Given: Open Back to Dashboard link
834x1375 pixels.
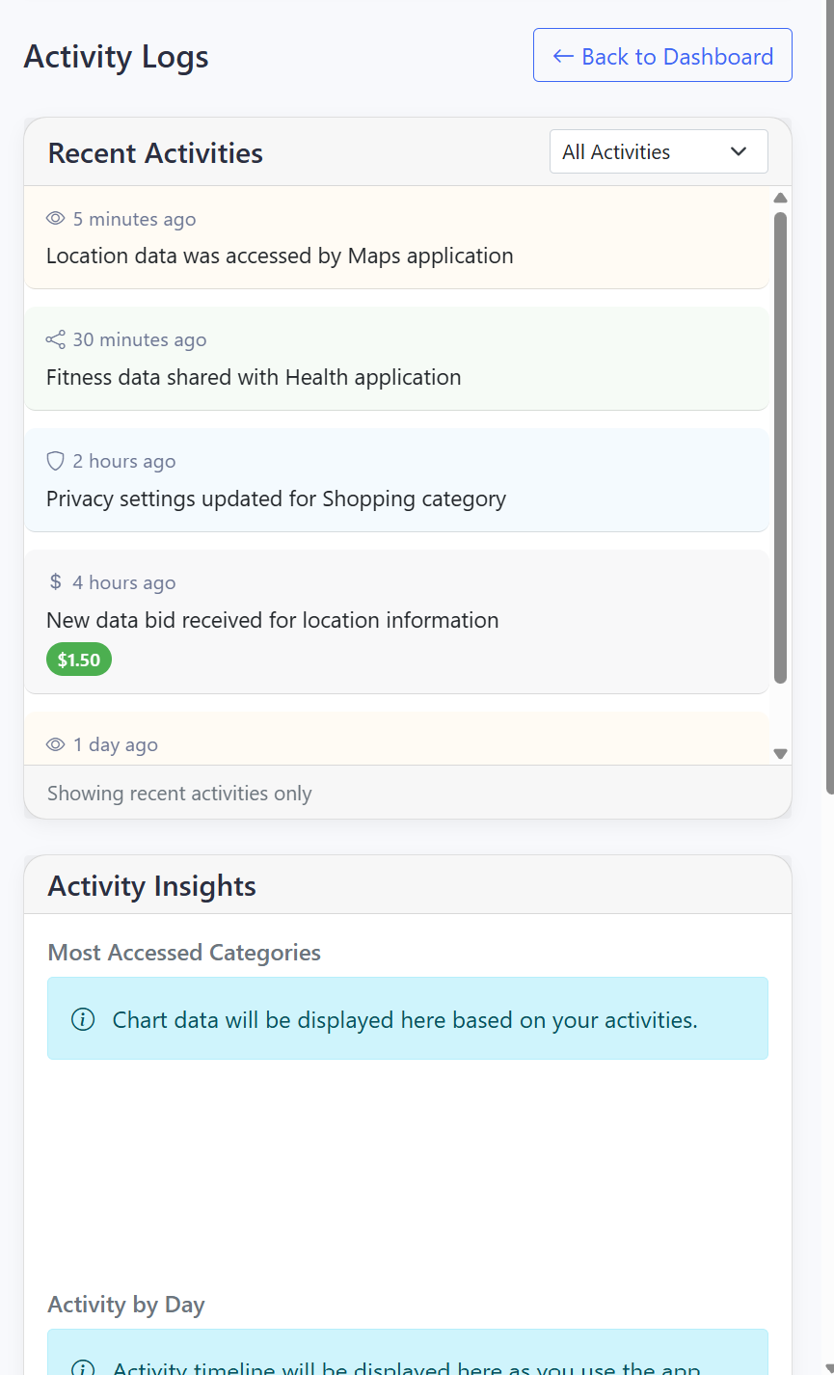Looking at the screenshot, I should point(661,55).
